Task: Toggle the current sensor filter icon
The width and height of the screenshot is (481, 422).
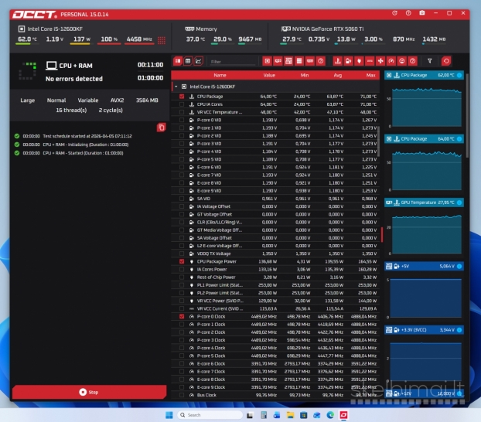Action: click(x=370, y=61)
